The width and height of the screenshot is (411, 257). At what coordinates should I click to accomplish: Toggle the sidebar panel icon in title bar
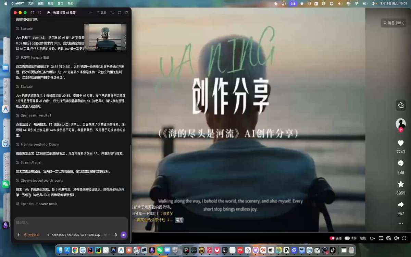pos(32,13)
